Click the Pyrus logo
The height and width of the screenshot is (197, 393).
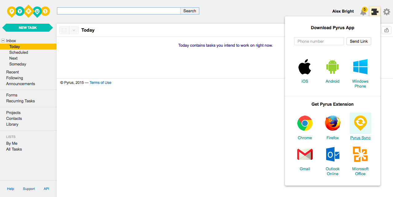[x=28, y=11]
